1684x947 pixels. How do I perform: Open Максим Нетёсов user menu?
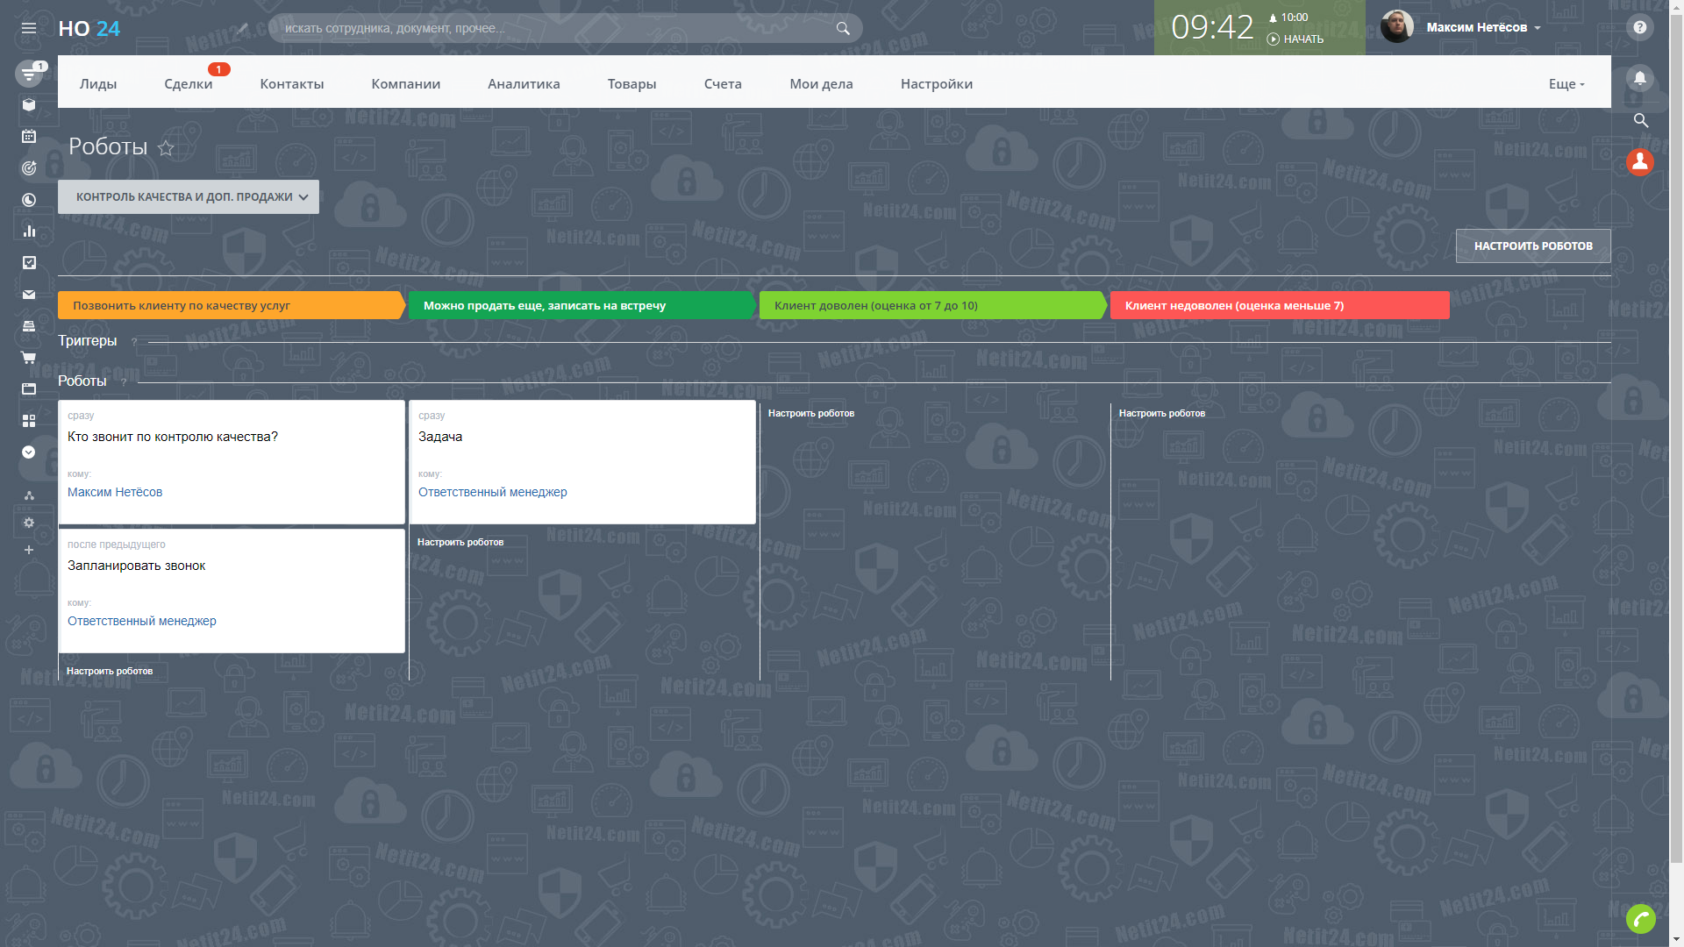click(x=1482, y=28)
